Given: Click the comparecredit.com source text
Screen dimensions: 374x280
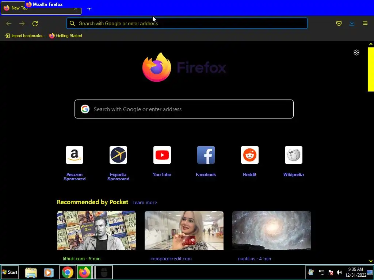Looking at the screenshot, I should point(171,258).
